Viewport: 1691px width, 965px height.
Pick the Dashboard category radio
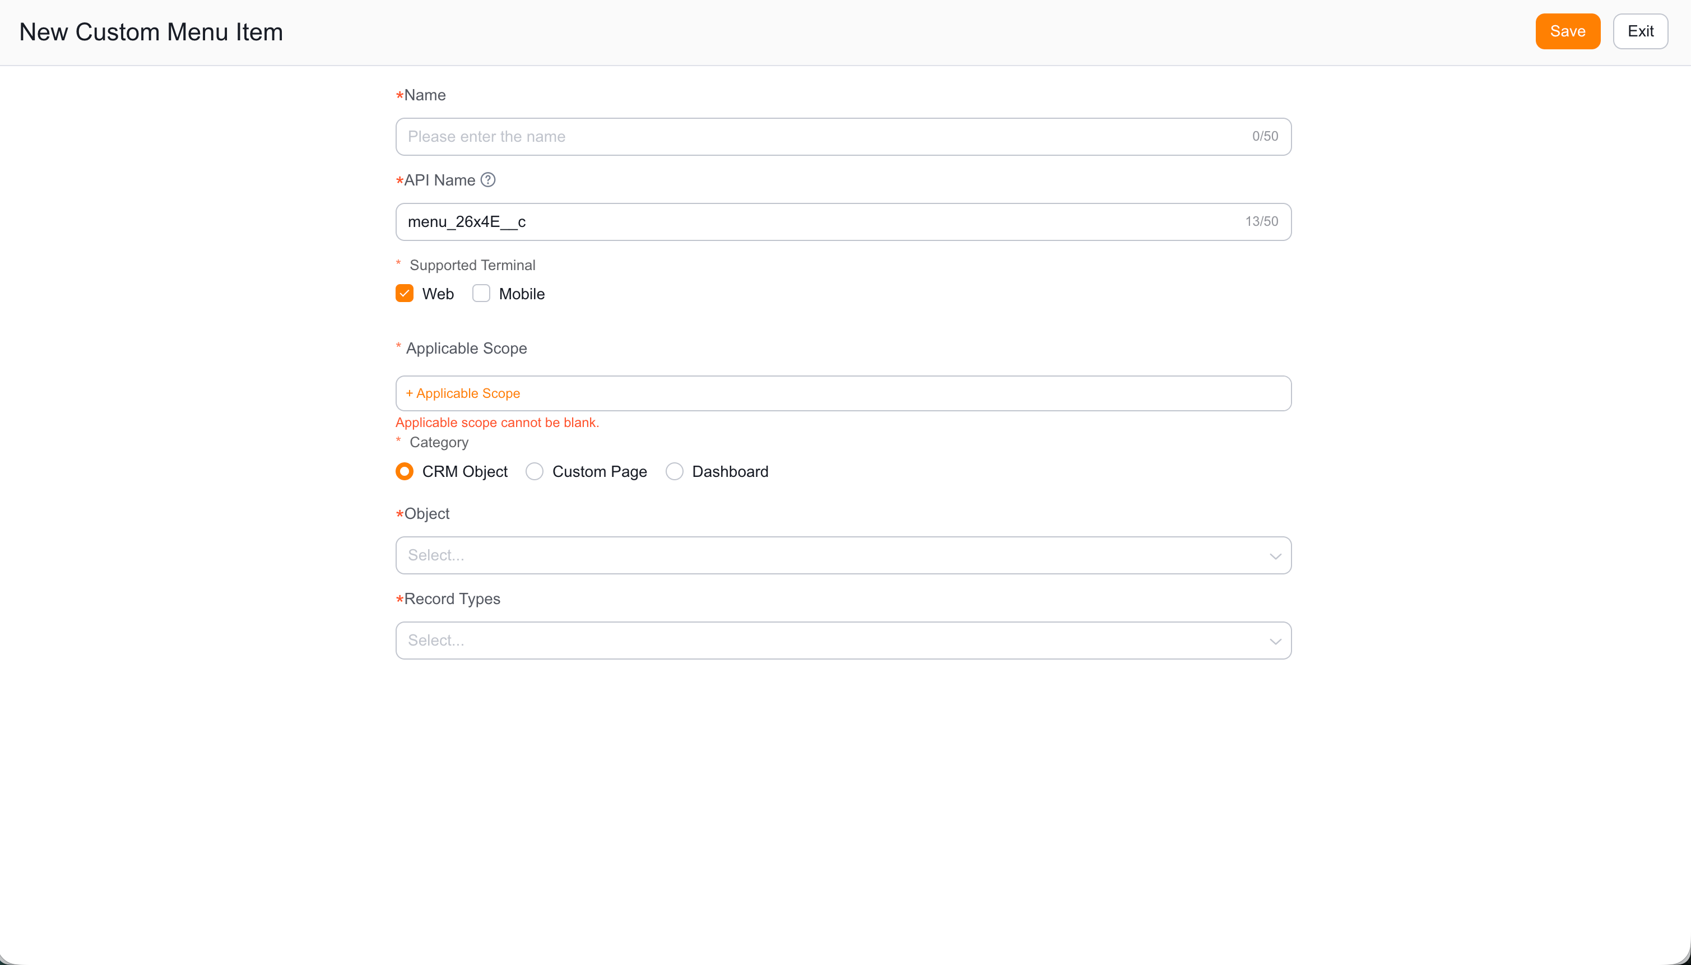click(674, 471)
